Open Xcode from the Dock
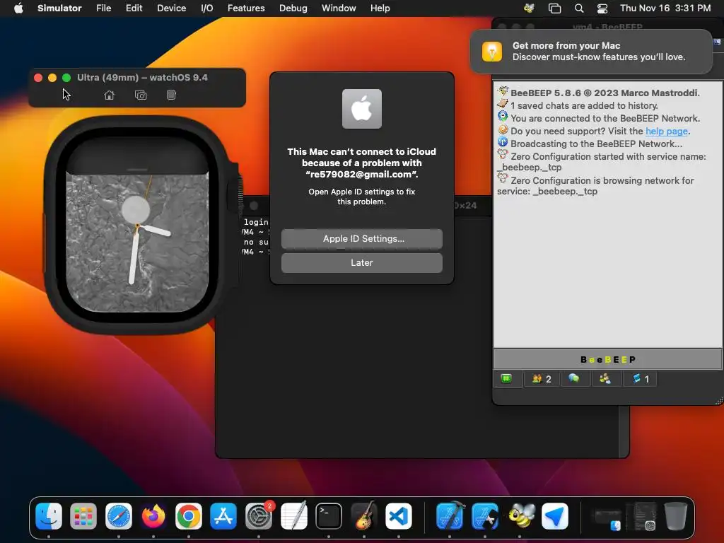The height and width of the screenshot is (543, 724). point(450,515)
